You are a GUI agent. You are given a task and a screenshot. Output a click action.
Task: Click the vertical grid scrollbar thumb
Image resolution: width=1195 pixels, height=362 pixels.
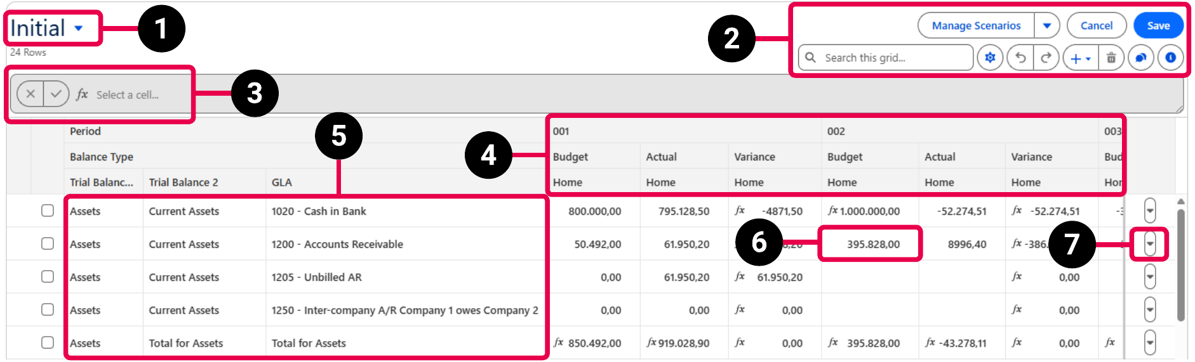[x=1181, y=265]
